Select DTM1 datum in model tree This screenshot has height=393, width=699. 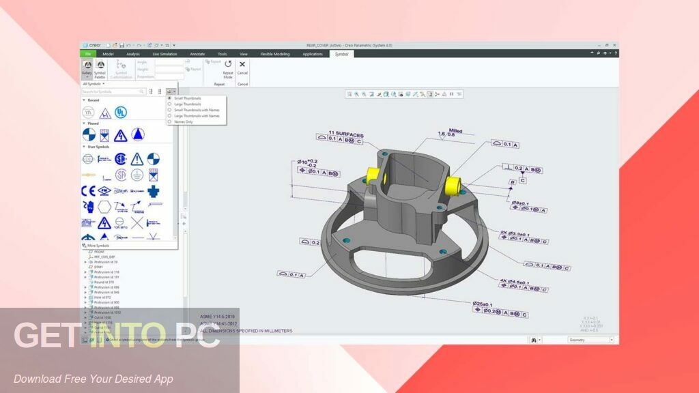tap(98, 267)
